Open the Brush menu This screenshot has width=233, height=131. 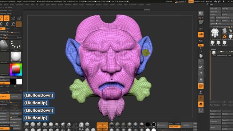(6, 5)
